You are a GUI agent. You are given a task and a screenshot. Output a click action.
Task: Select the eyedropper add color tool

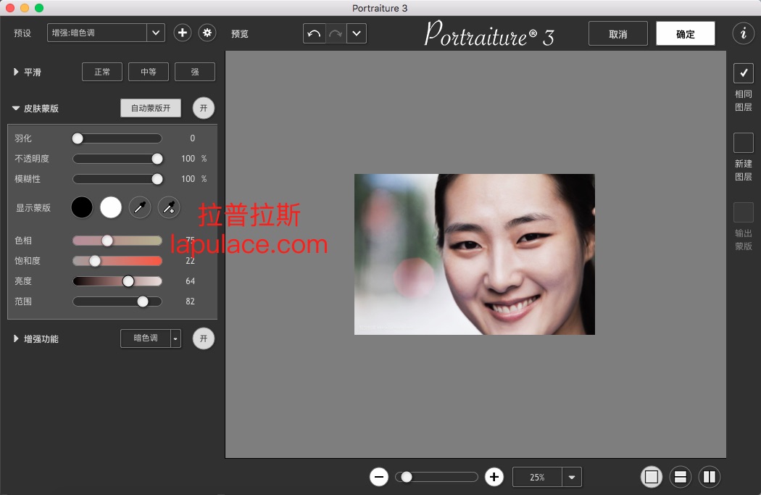168,207
